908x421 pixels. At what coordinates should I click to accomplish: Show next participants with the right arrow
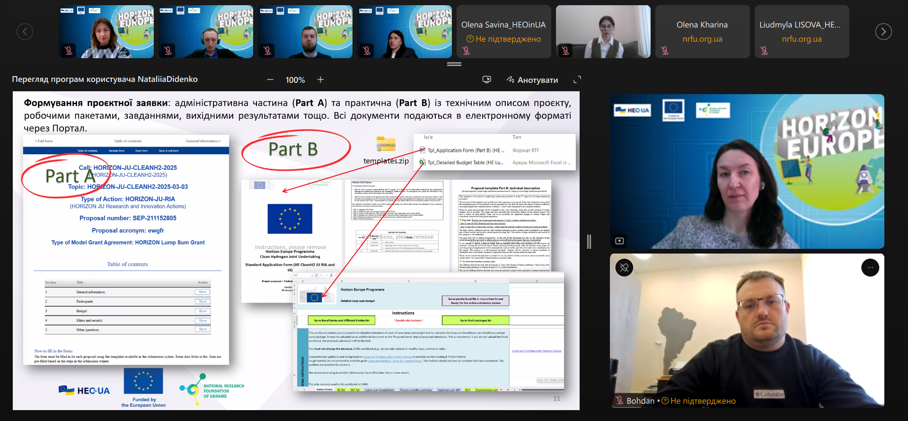tap(883, 32)
